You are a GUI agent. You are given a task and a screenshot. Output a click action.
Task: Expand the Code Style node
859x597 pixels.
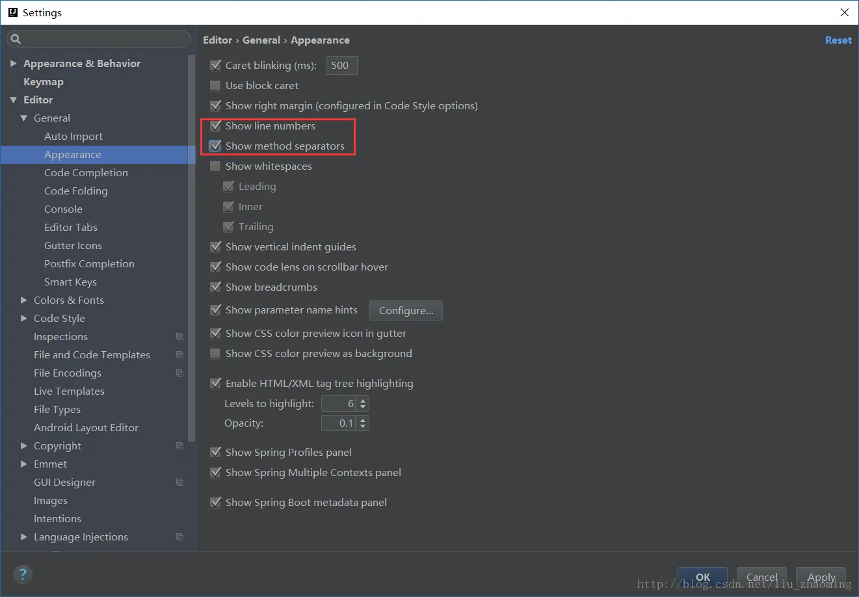(x=24, y=318)
